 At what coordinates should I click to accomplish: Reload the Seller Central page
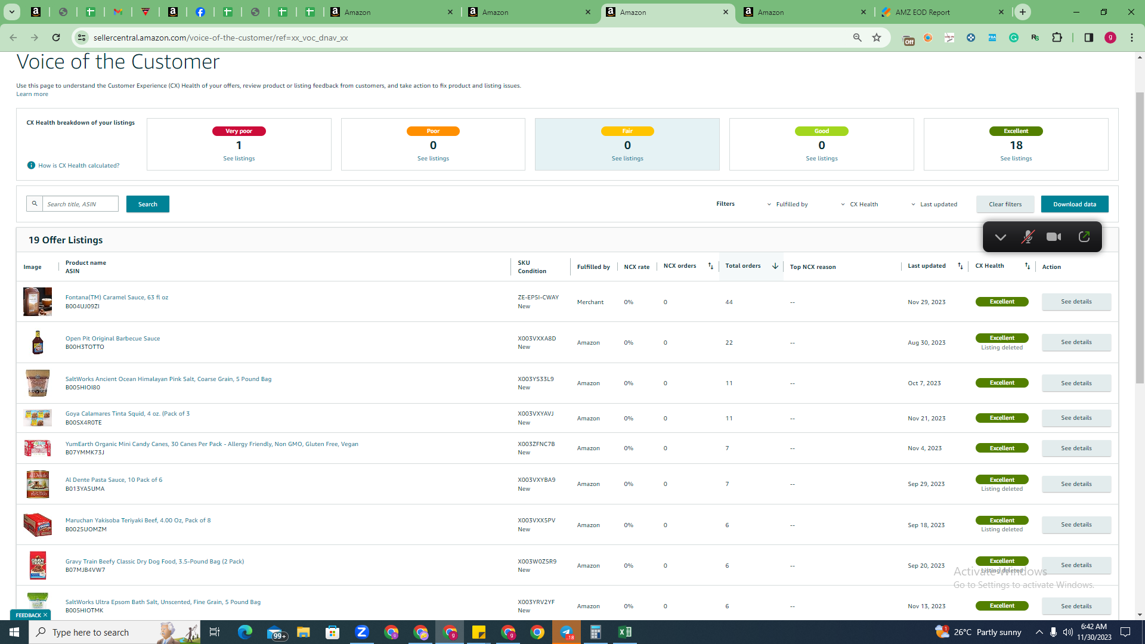(x=56, y=38)
